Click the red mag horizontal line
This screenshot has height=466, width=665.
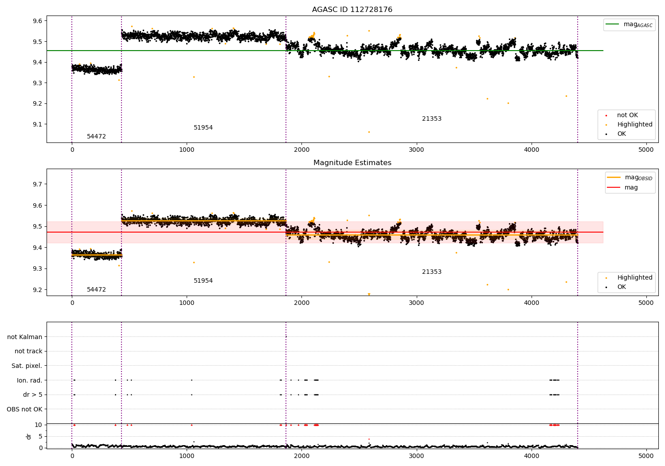coord(325,232)
